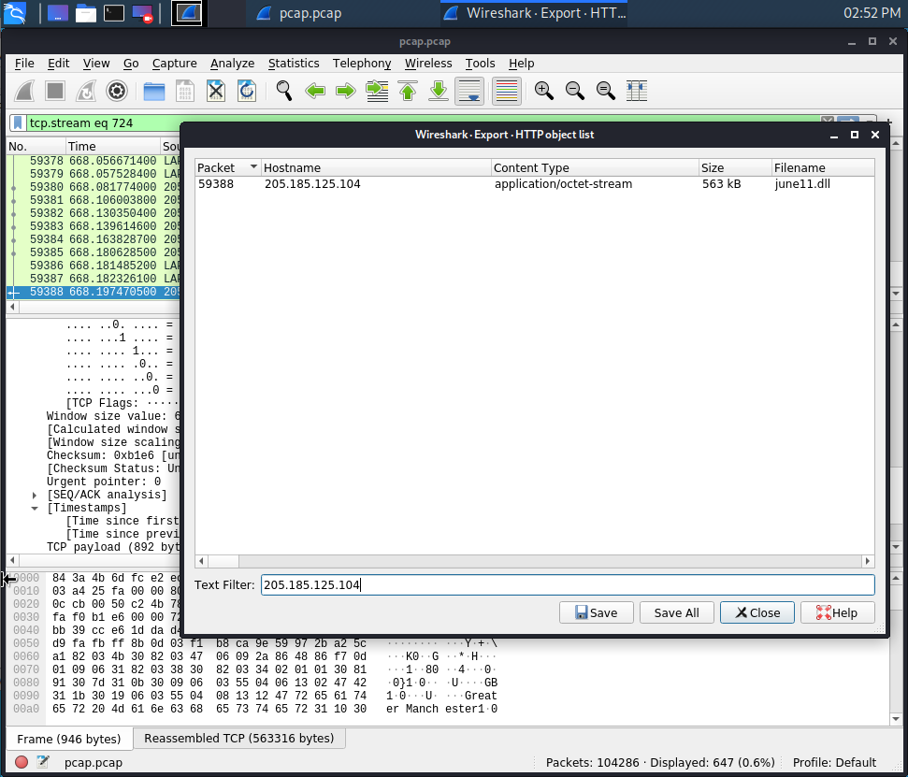The image size is (908, 777).
Task: Go forward in packet history arrow
Action: 346,91
